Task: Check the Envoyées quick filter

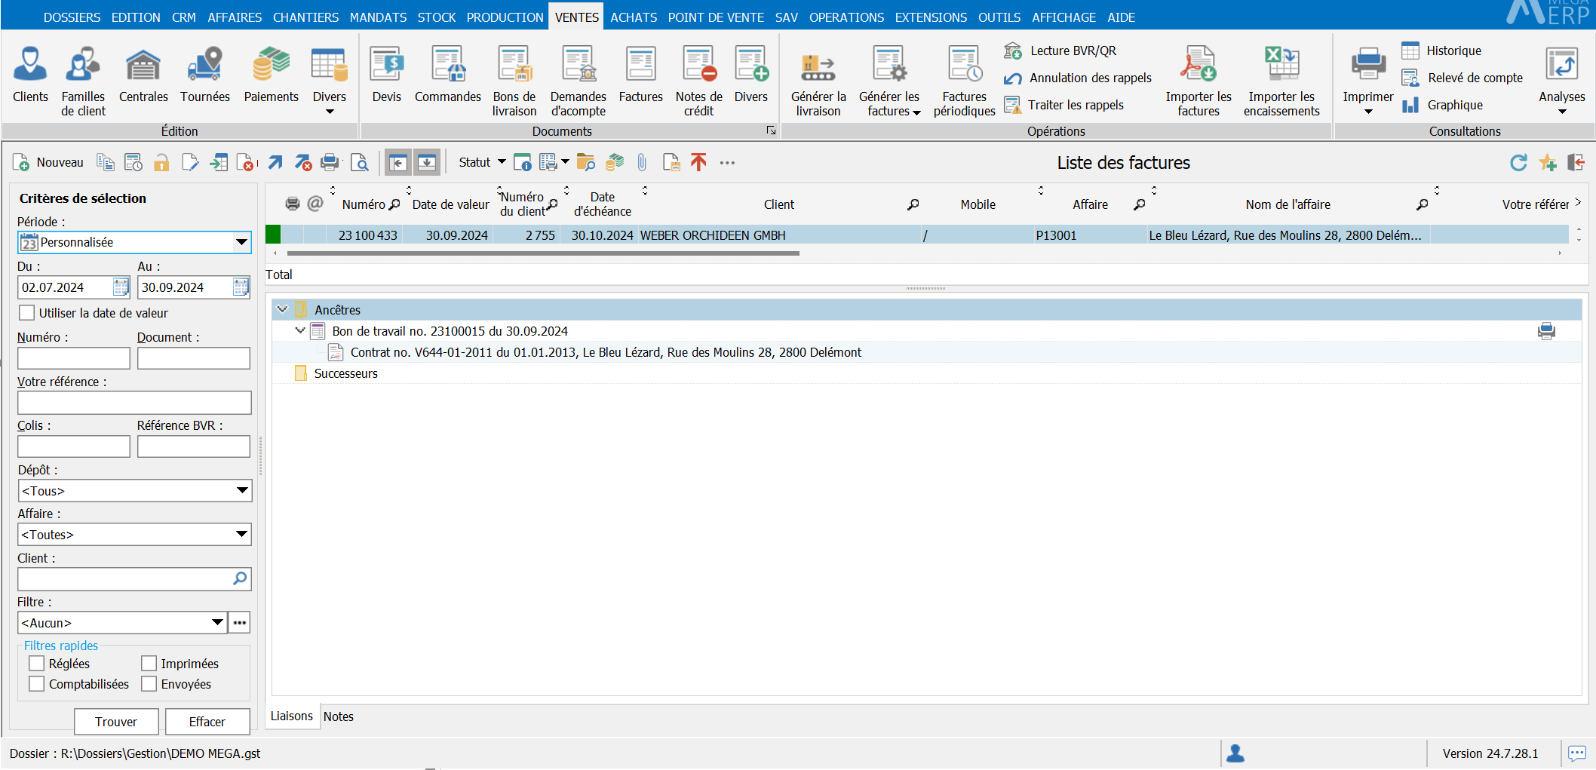Action: (x=149, y=684)
